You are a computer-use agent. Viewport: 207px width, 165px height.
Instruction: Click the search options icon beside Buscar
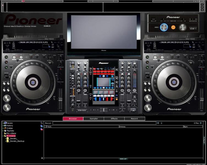pyautogui.click(x=158, y=123)
